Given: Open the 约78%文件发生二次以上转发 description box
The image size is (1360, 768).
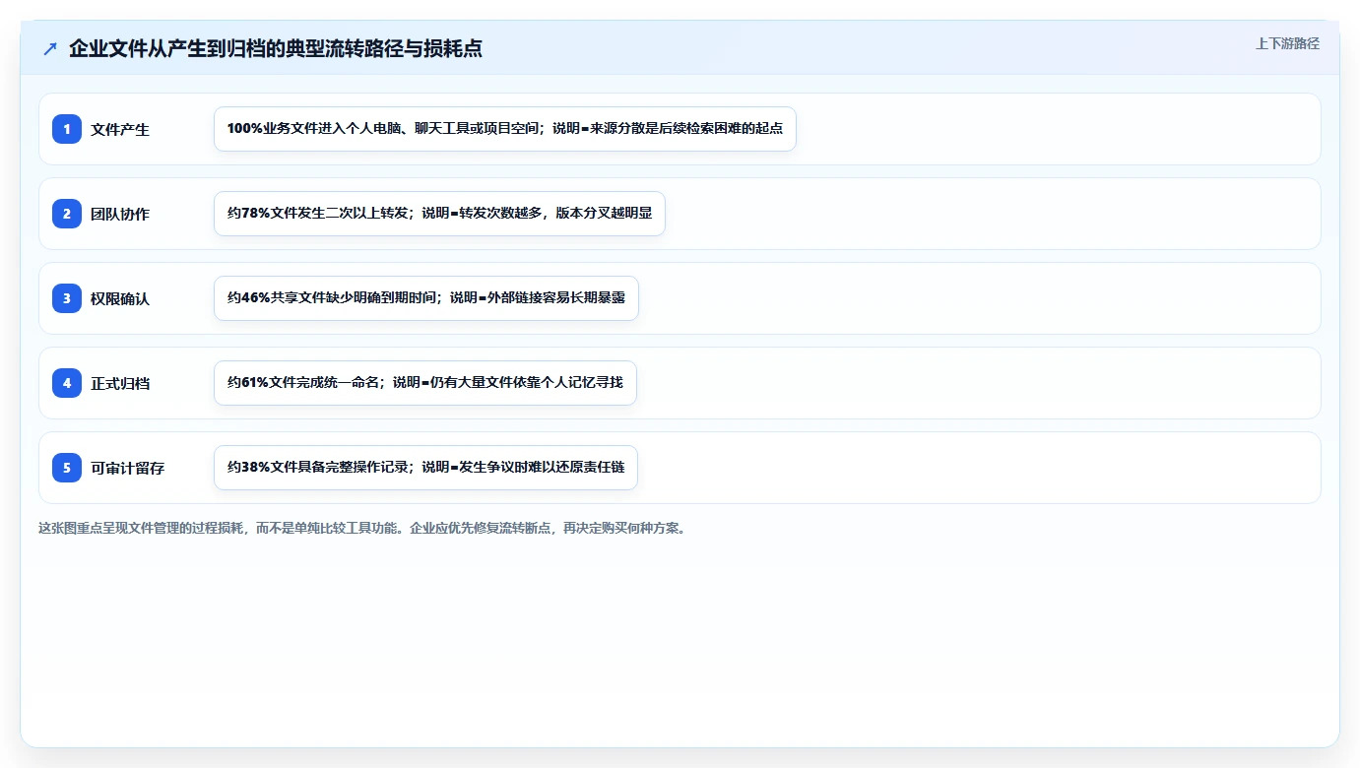Looking at the screenshot, I should point(439,214).
